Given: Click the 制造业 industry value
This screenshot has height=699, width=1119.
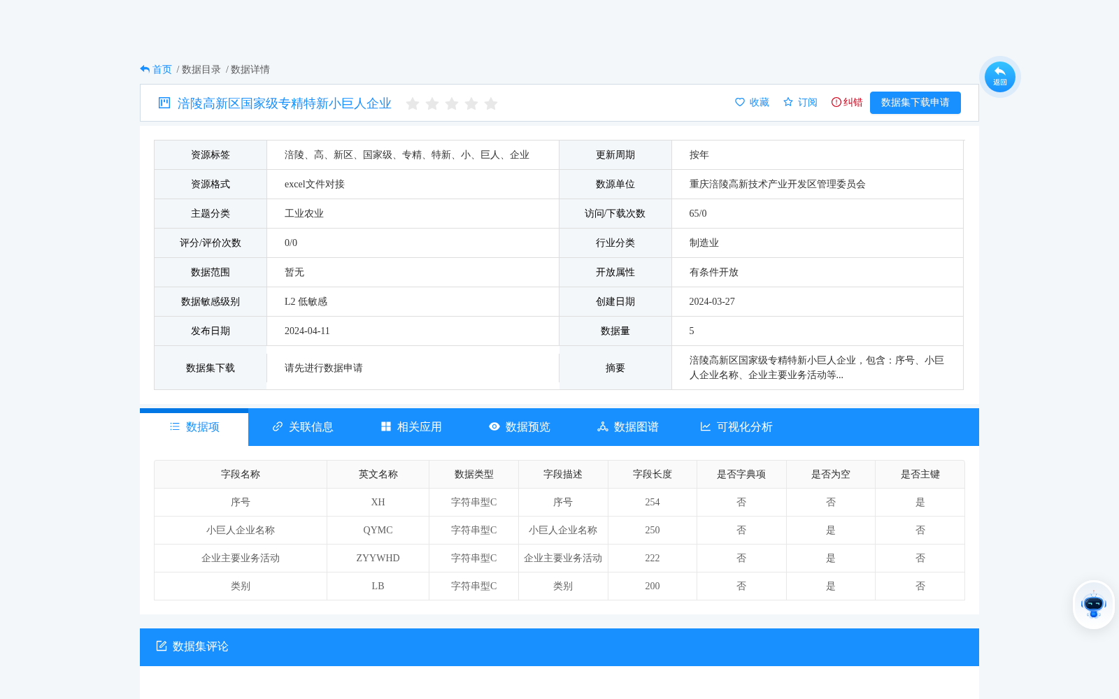Looking at the screenshot, I should 704,243.
